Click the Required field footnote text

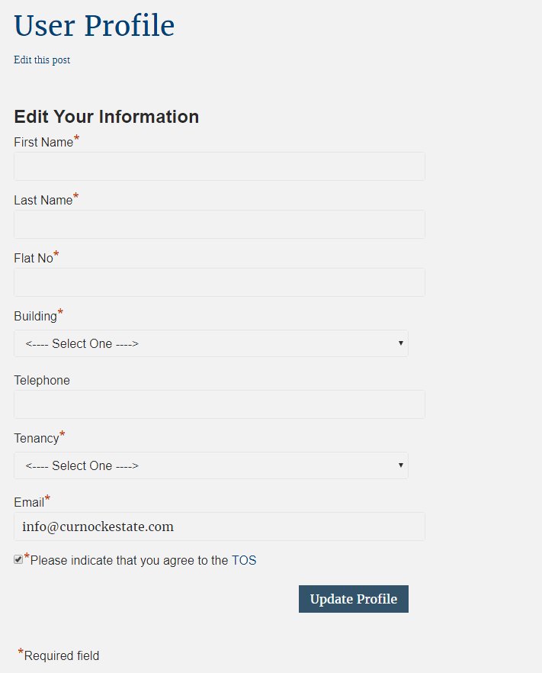tap(62, 656)
